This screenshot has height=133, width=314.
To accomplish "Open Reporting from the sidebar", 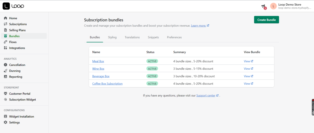I will point(15,77).
